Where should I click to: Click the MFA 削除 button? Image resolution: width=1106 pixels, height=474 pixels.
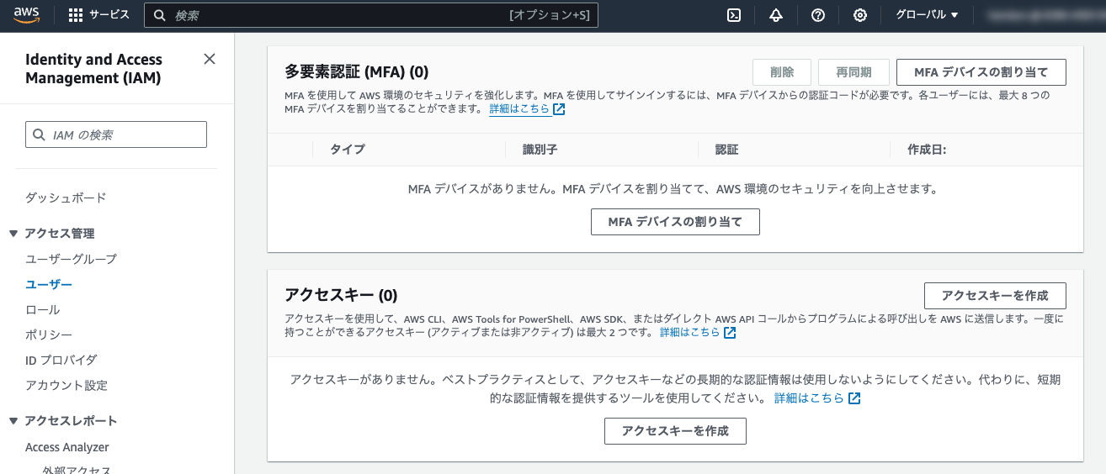coord(782,72)
